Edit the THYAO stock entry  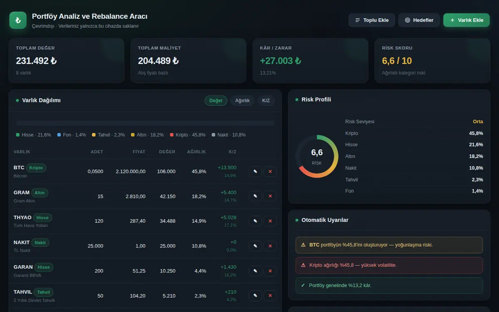click(x=255, y=221)
